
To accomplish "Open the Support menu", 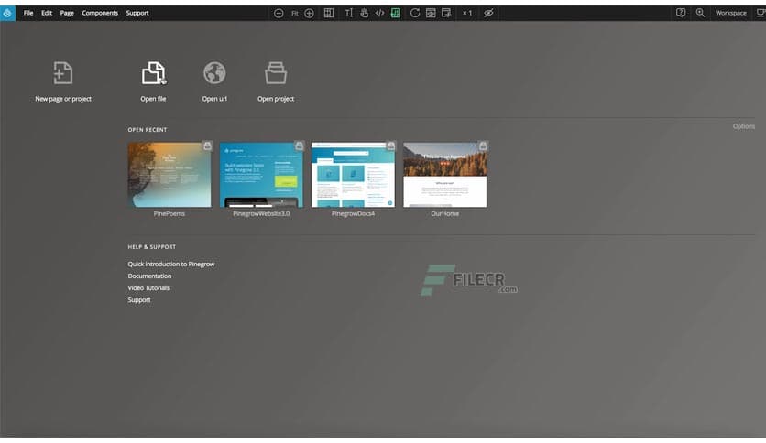I will (137, 13).
